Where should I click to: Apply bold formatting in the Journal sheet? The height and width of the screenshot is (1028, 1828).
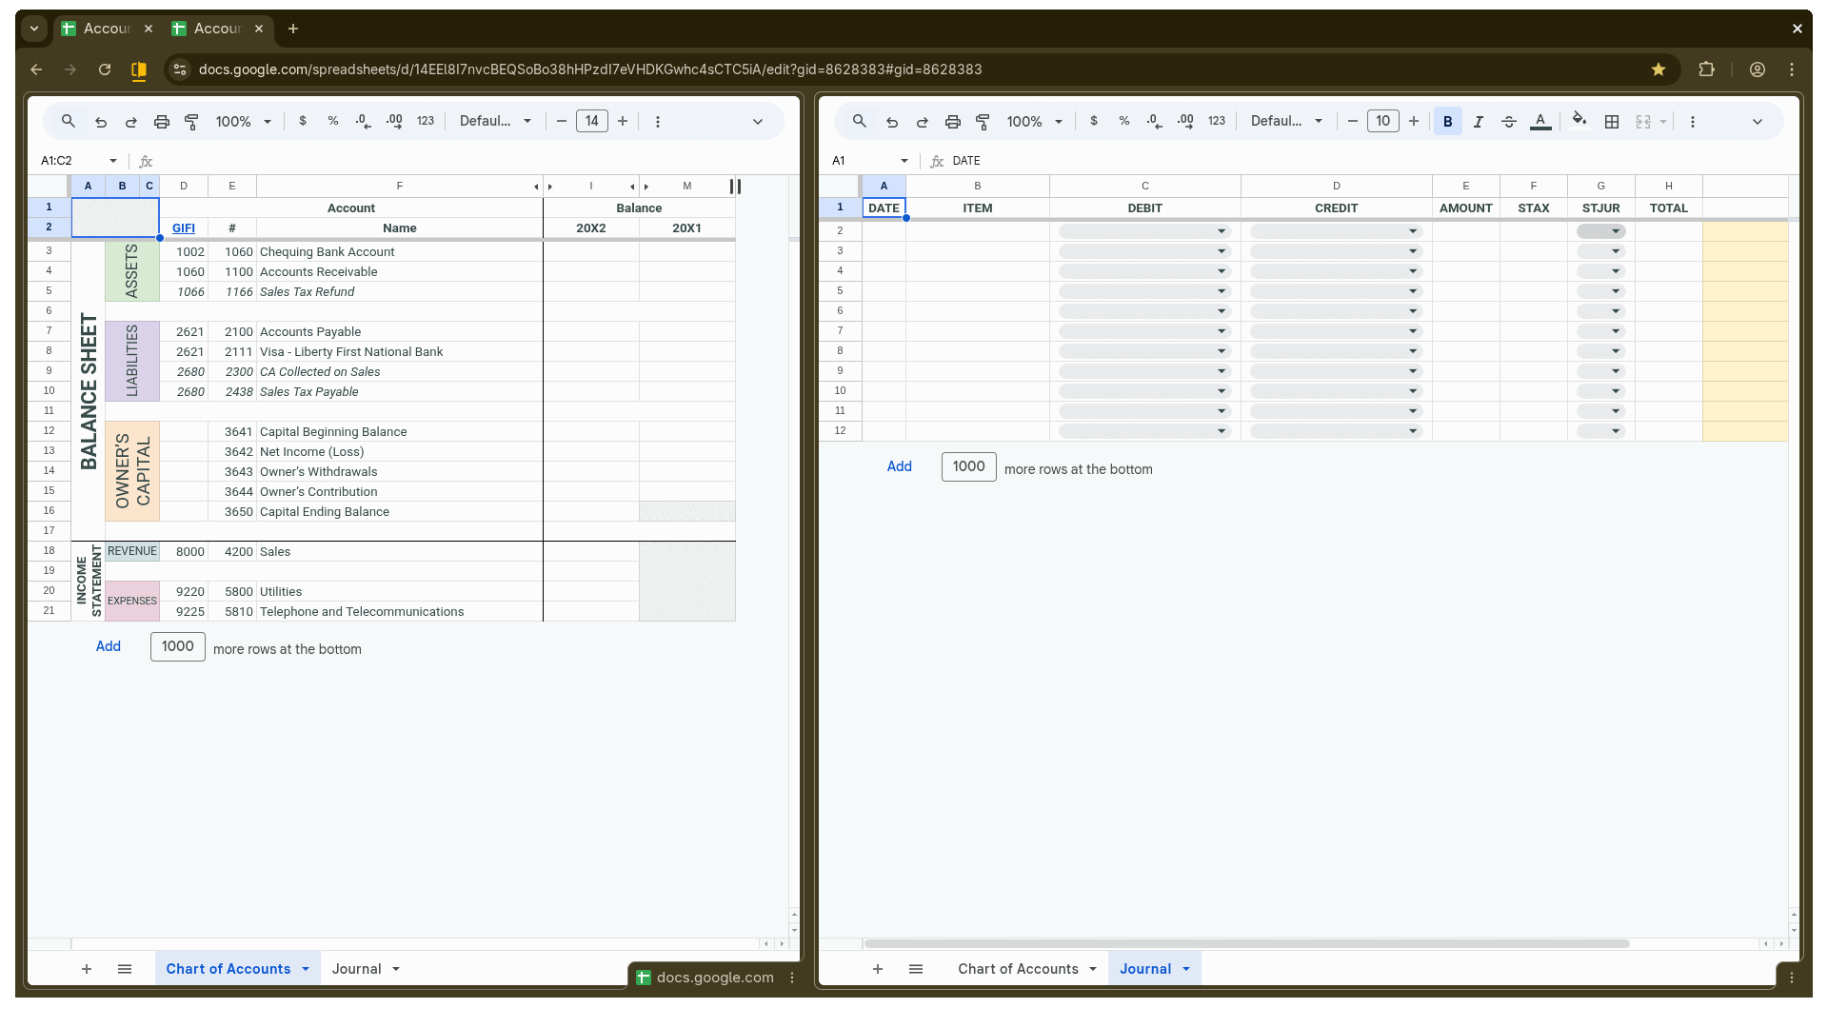[x=1447, y=121]
